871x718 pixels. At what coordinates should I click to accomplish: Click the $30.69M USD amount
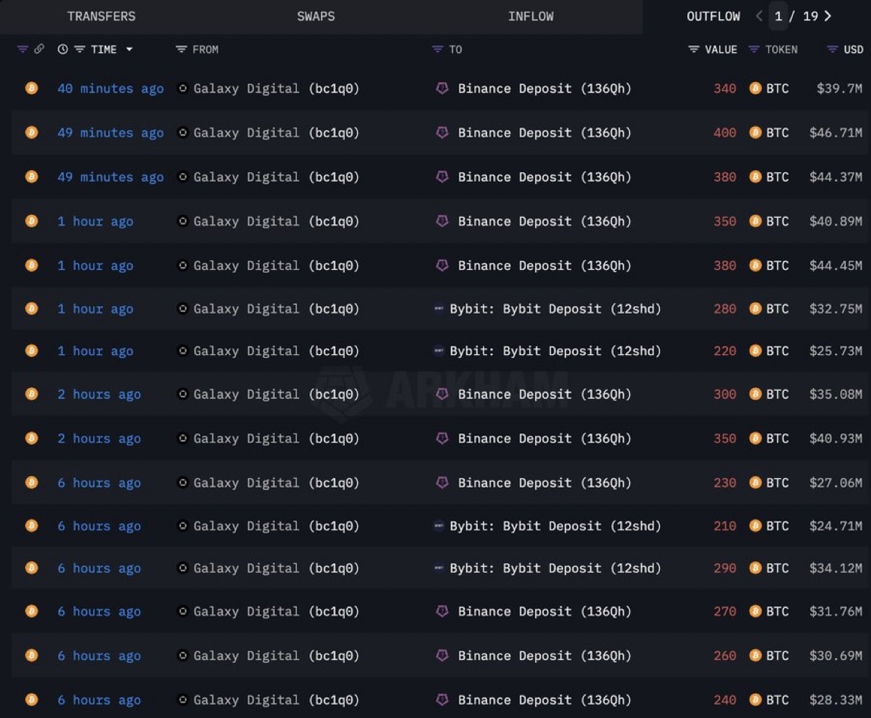[x=836, y=656]
